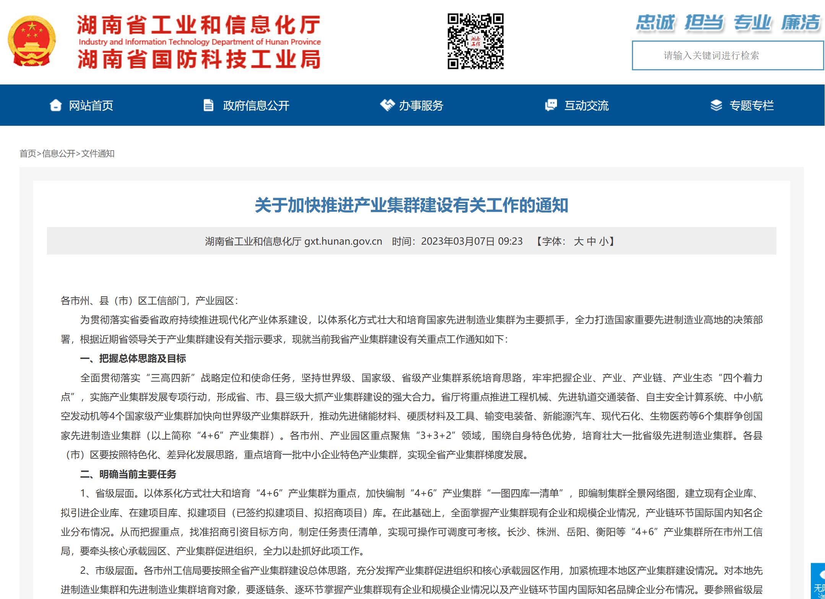Set font size to 中

(x=591, y=242)
